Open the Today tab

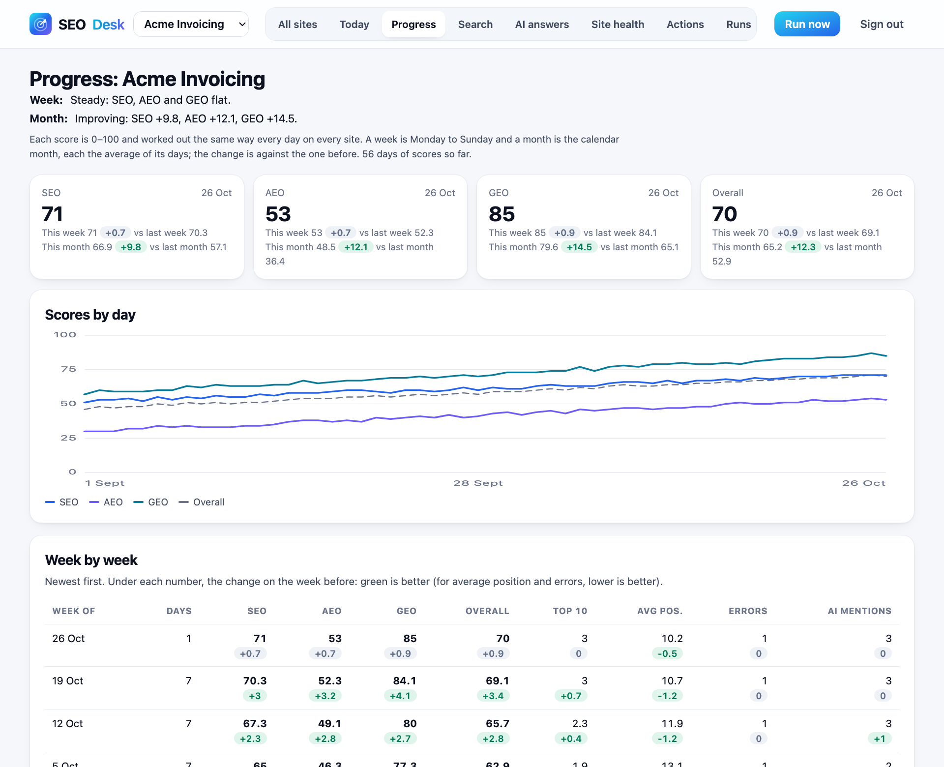[x=354, y=24]
